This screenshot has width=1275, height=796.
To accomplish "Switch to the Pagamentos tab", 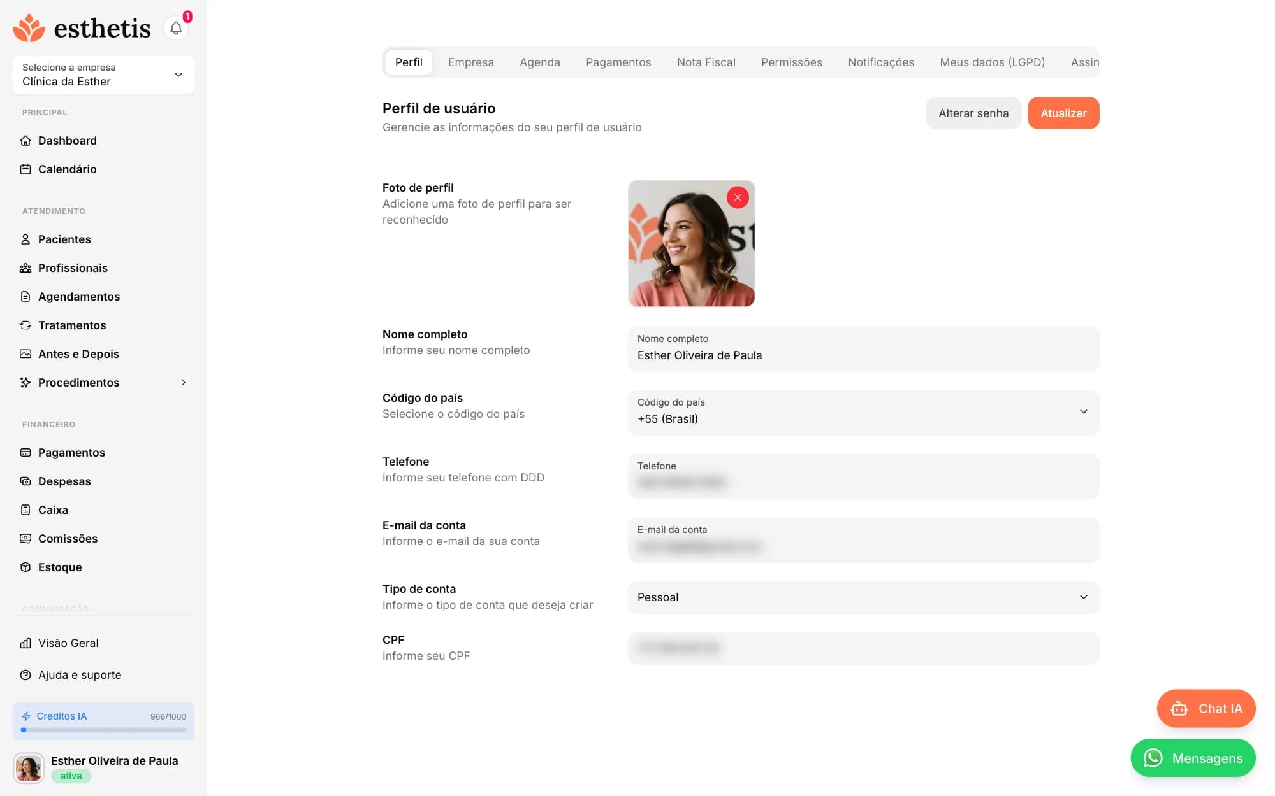I will pyautogui.click(x=618, y=62).
